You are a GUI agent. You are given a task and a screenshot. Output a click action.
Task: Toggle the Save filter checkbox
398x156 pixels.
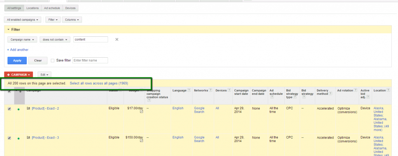click(52, 60)
